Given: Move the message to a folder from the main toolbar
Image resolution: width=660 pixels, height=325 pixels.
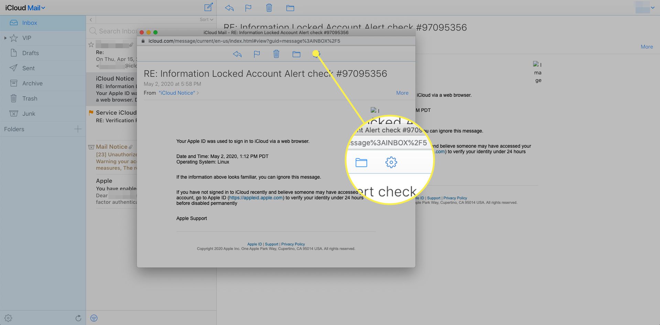Looking at the screenshot, I should click(x=290, y=8).
